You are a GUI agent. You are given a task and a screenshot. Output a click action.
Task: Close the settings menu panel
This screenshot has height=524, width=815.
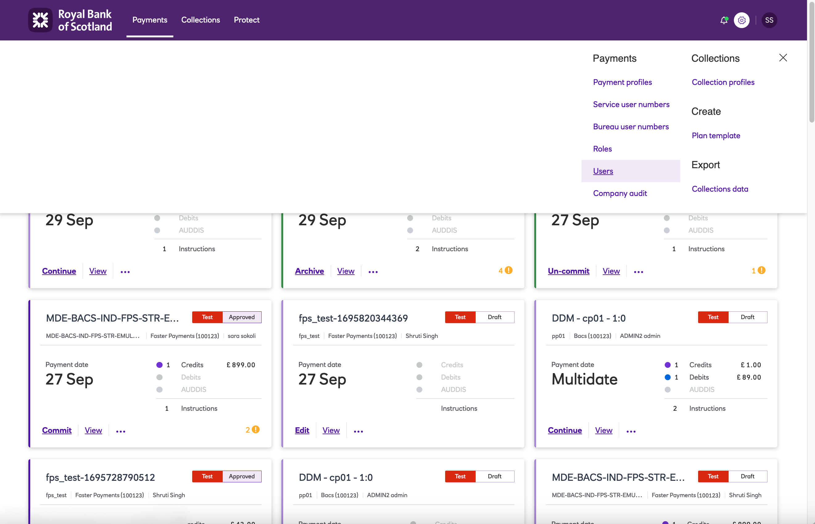(783, 58)
